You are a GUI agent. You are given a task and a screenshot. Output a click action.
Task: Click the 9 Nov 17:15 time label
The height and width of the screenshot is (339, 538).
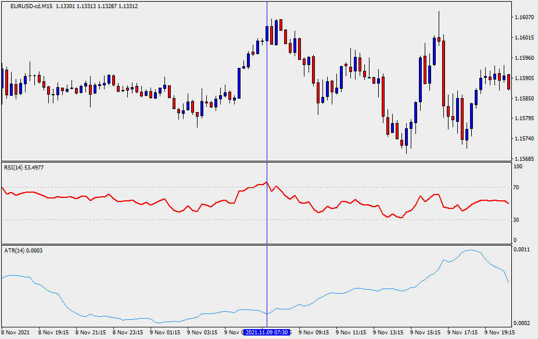462,333
